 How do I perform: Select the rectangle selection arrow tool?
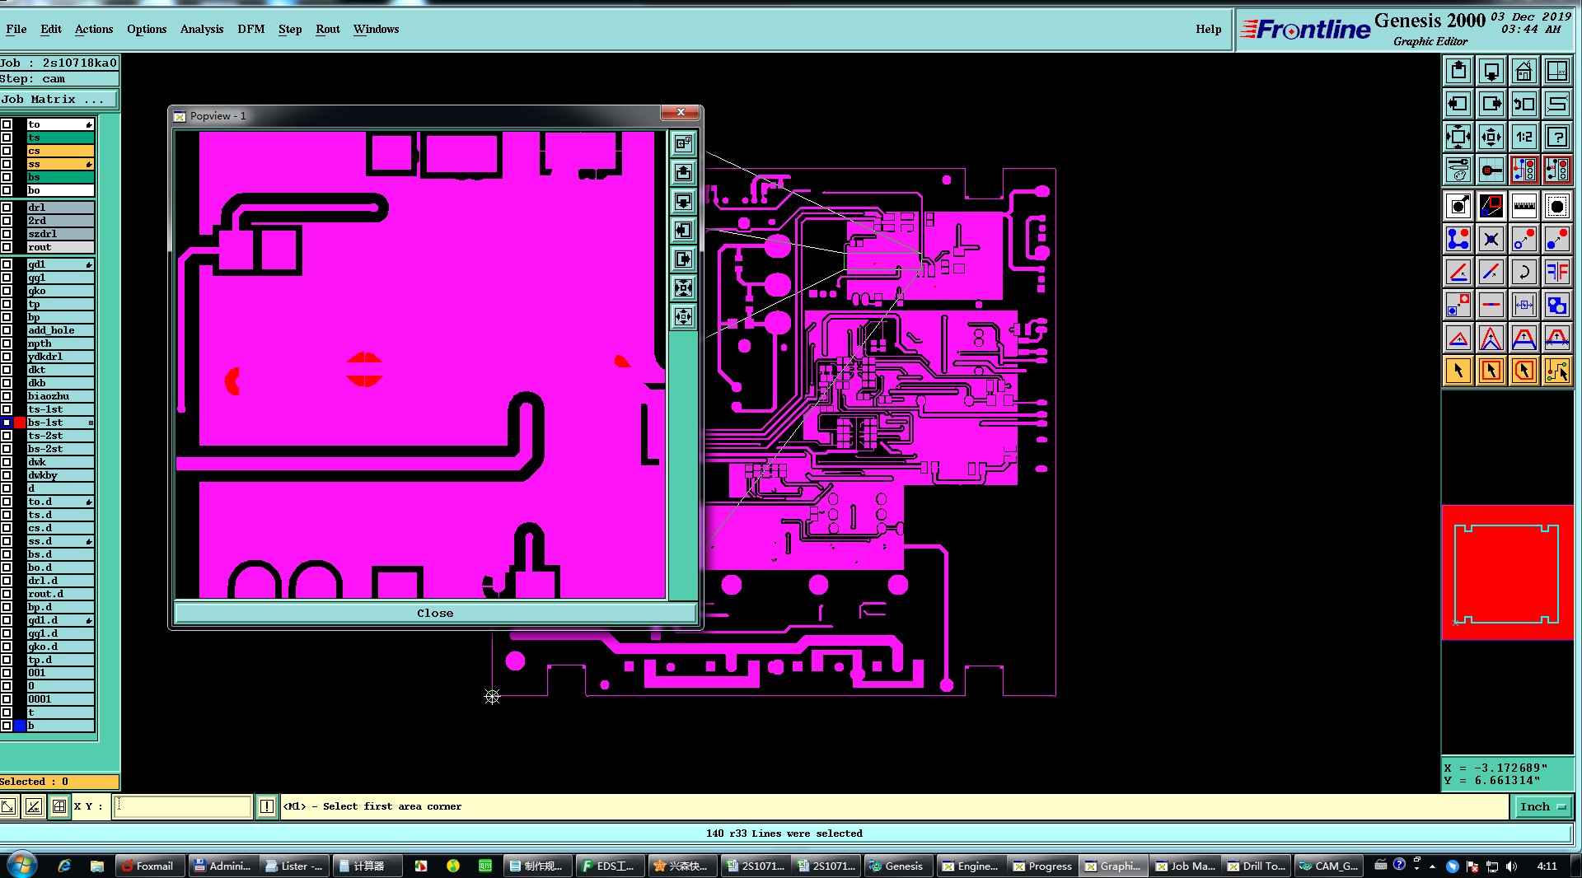point(1491,371)
